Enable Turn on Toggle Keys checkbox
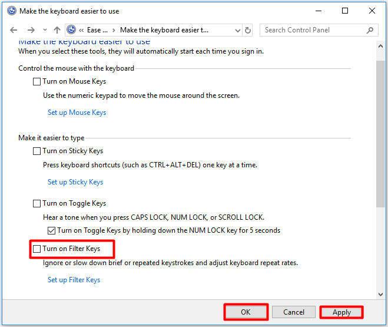The image size is (388, 327). (x=37, y=203)
